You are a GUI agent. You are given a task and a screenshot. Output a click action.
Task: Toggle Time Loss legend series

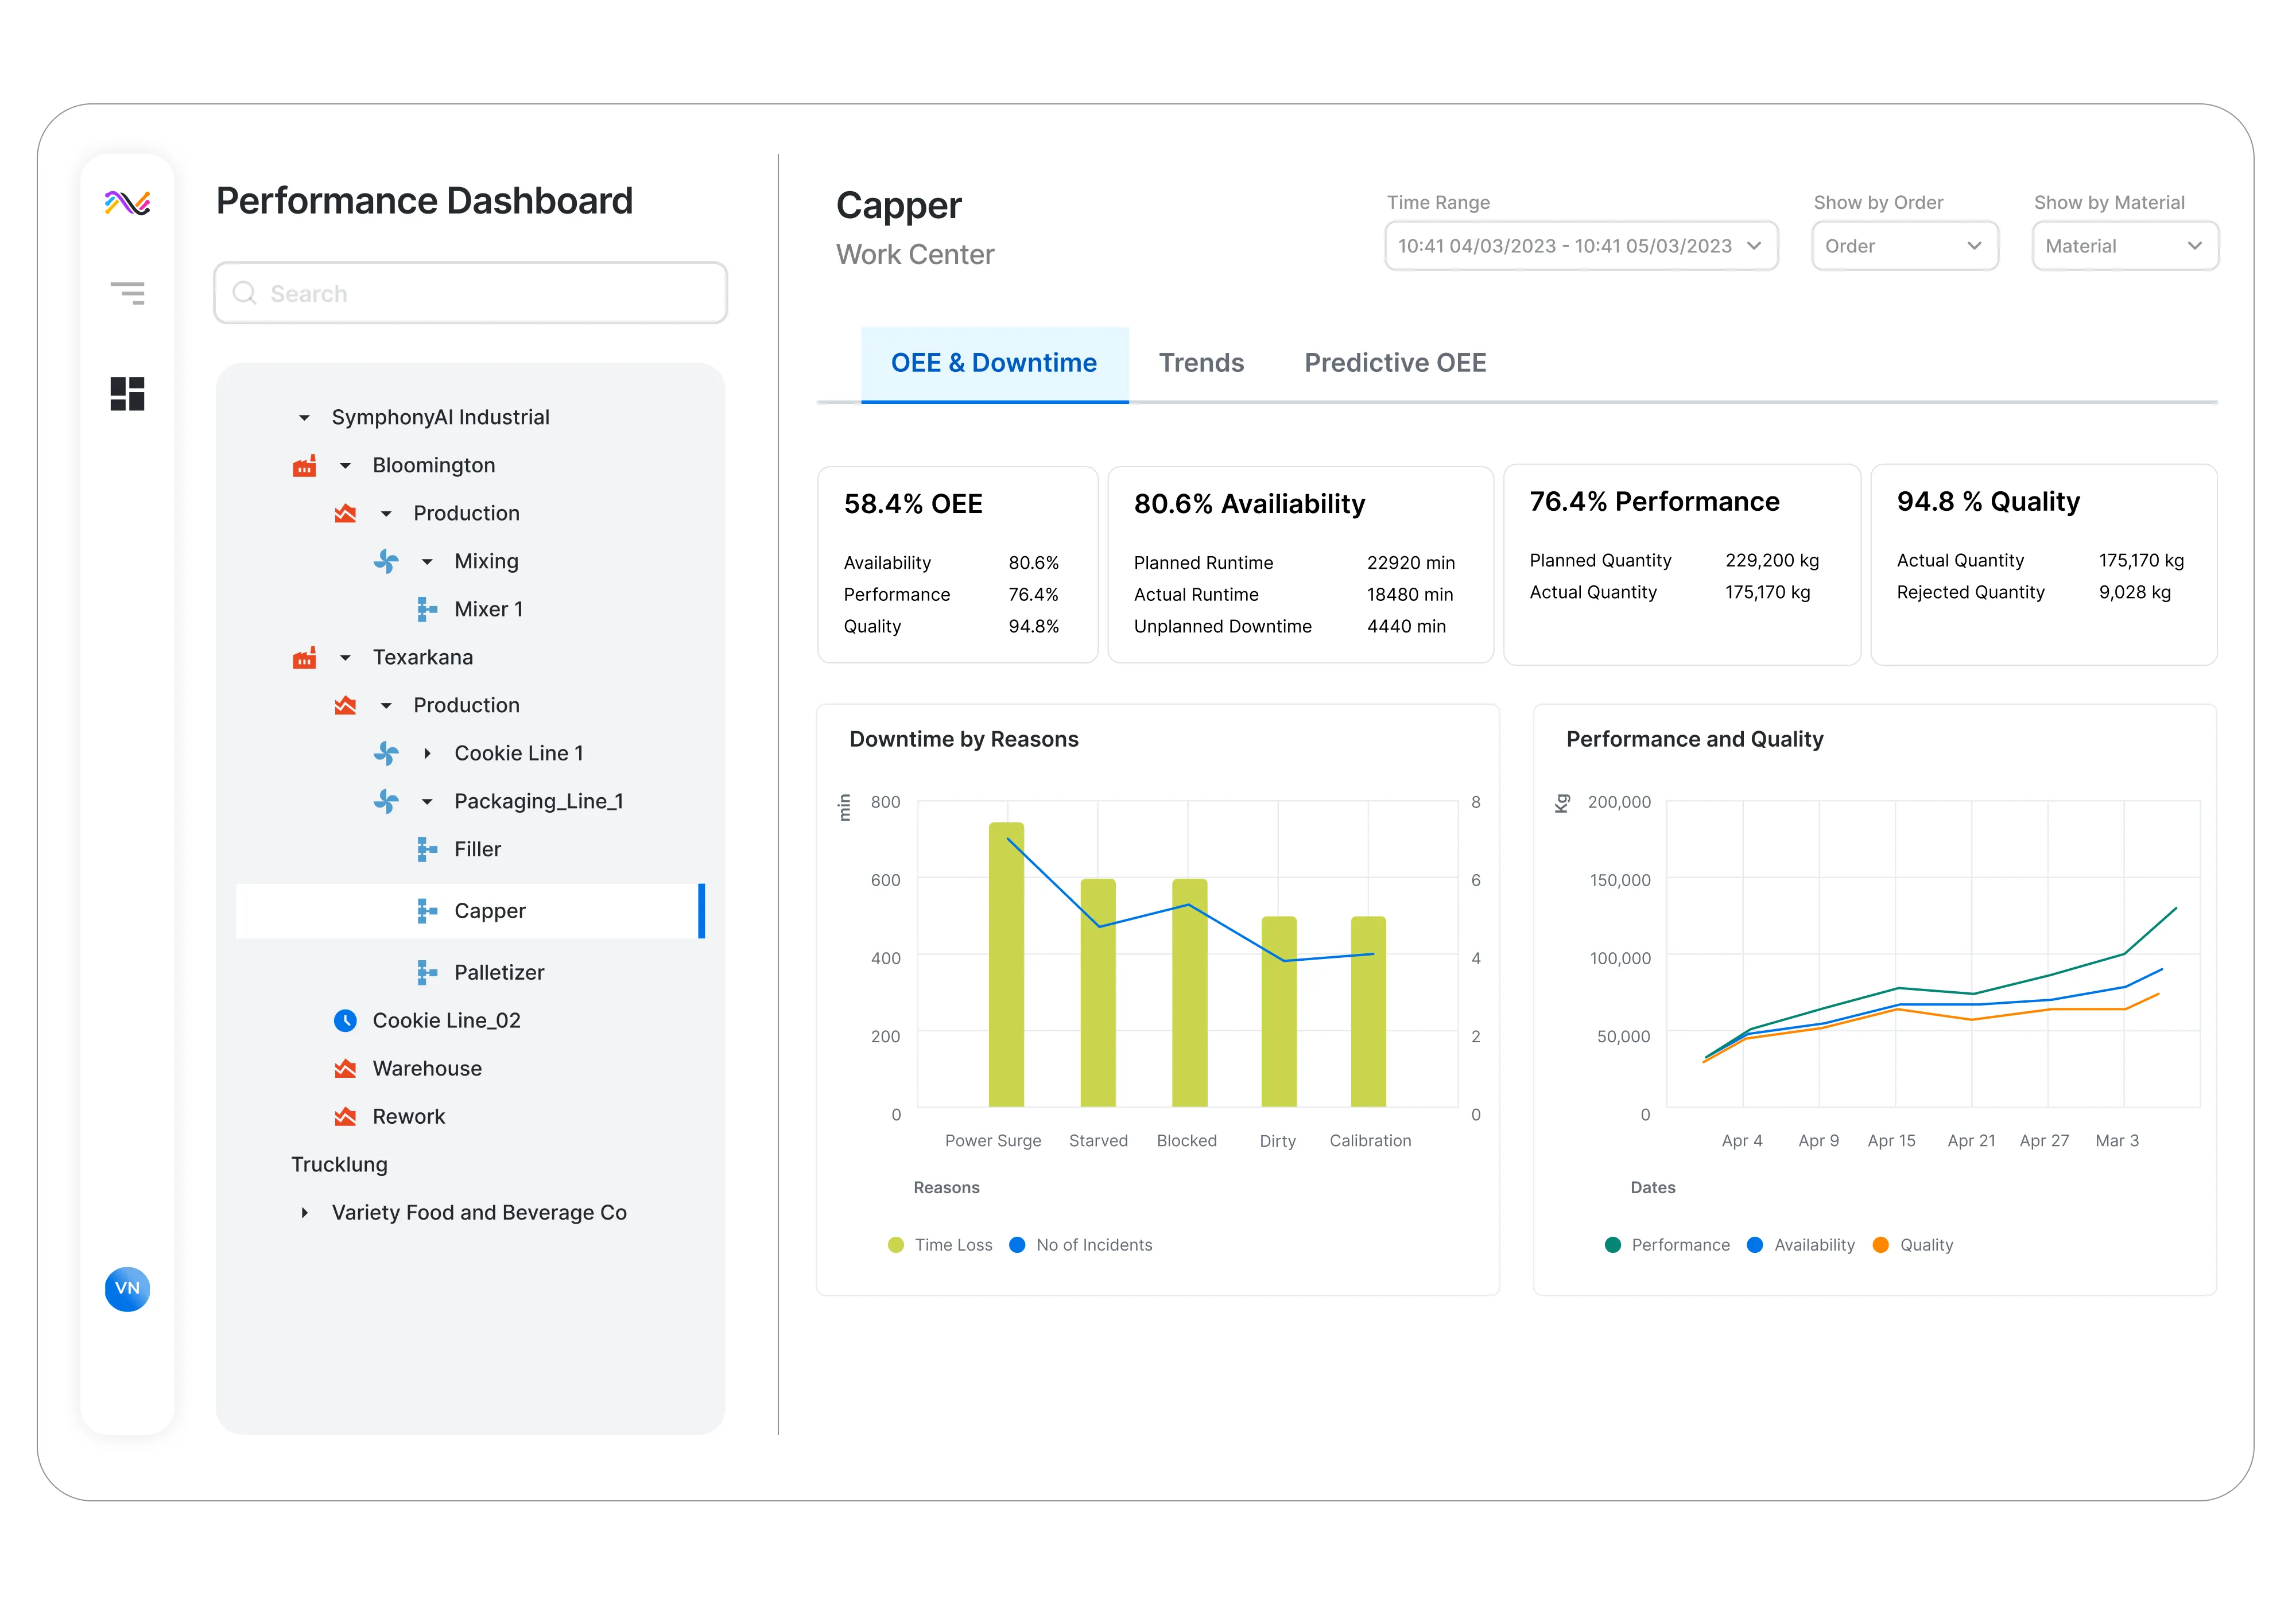(940, 1245)
